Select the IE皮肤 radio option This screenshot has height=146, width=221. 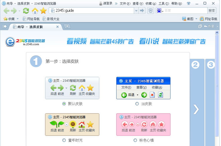(137, 104)
